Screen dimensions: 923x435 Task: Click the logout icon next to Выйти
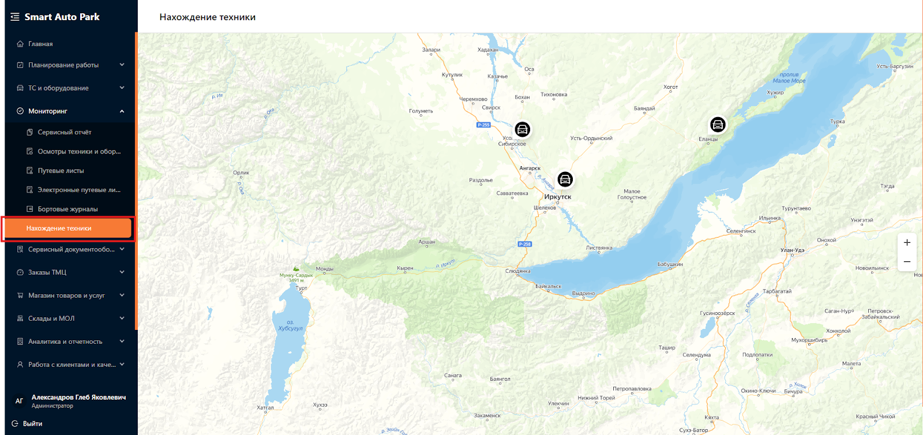(15, 423)
